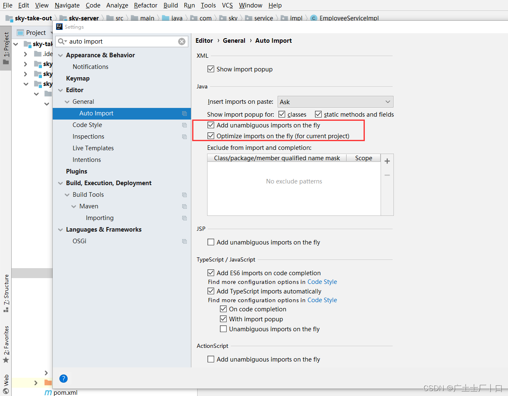Click the project-level icon beside Importing
The image size is (508, 396).
(x=184, y=218)
